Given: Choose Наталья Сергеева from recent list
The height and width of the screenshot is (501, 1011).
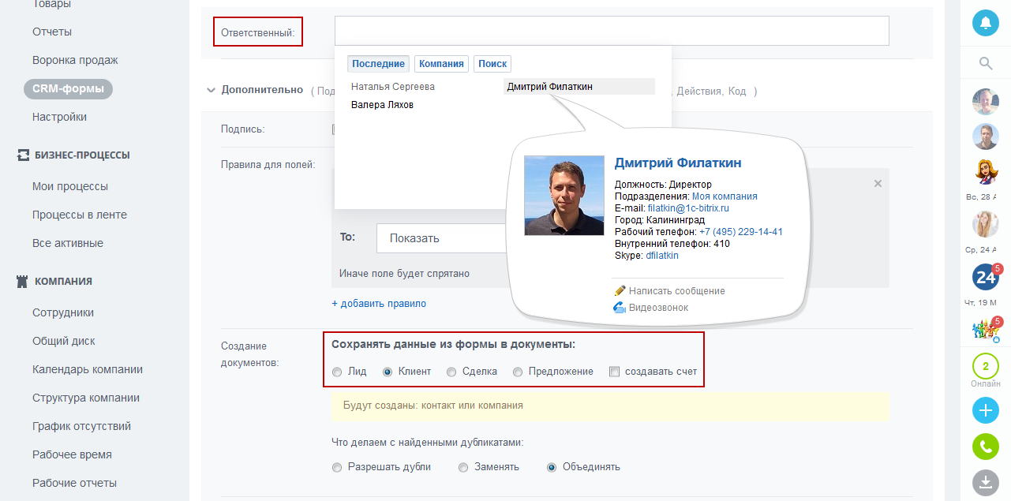Looking at the screenshot, I should 393,87.
